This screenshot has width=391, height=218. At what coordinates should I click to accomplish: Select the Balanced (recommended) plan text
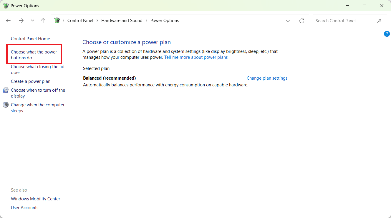[x=110, y=78]
